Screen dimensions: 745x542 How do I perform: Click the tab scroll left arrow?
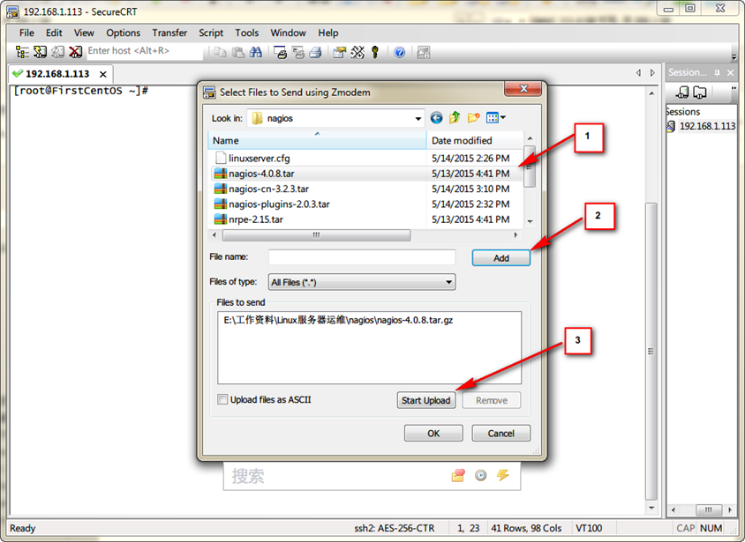[638, 73]
